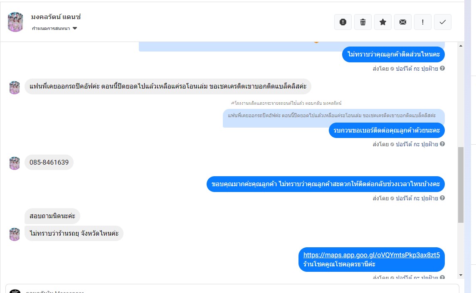476x293 pixels.
Task: Delete conversation using the trash icon
Action: click(x=363, y=22)
